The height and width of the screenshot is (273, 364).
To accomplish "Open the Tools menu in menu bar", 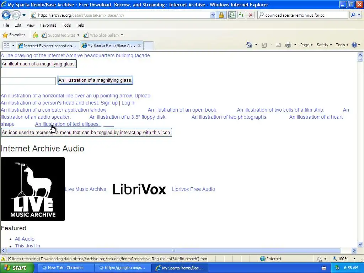I will [x=66, y=25].
